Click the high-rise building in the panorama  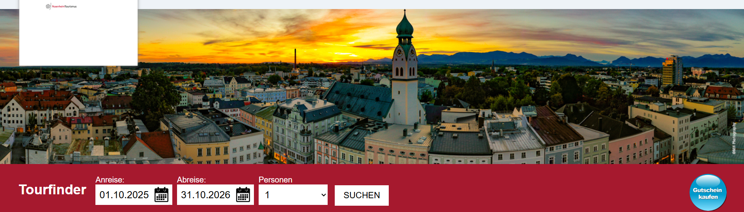(x=672, y=71)
